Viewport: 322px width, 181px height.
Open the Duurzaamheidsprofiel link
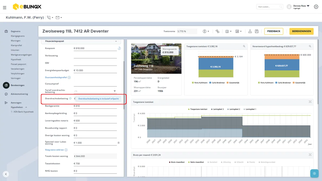click(x=58, y=77)
